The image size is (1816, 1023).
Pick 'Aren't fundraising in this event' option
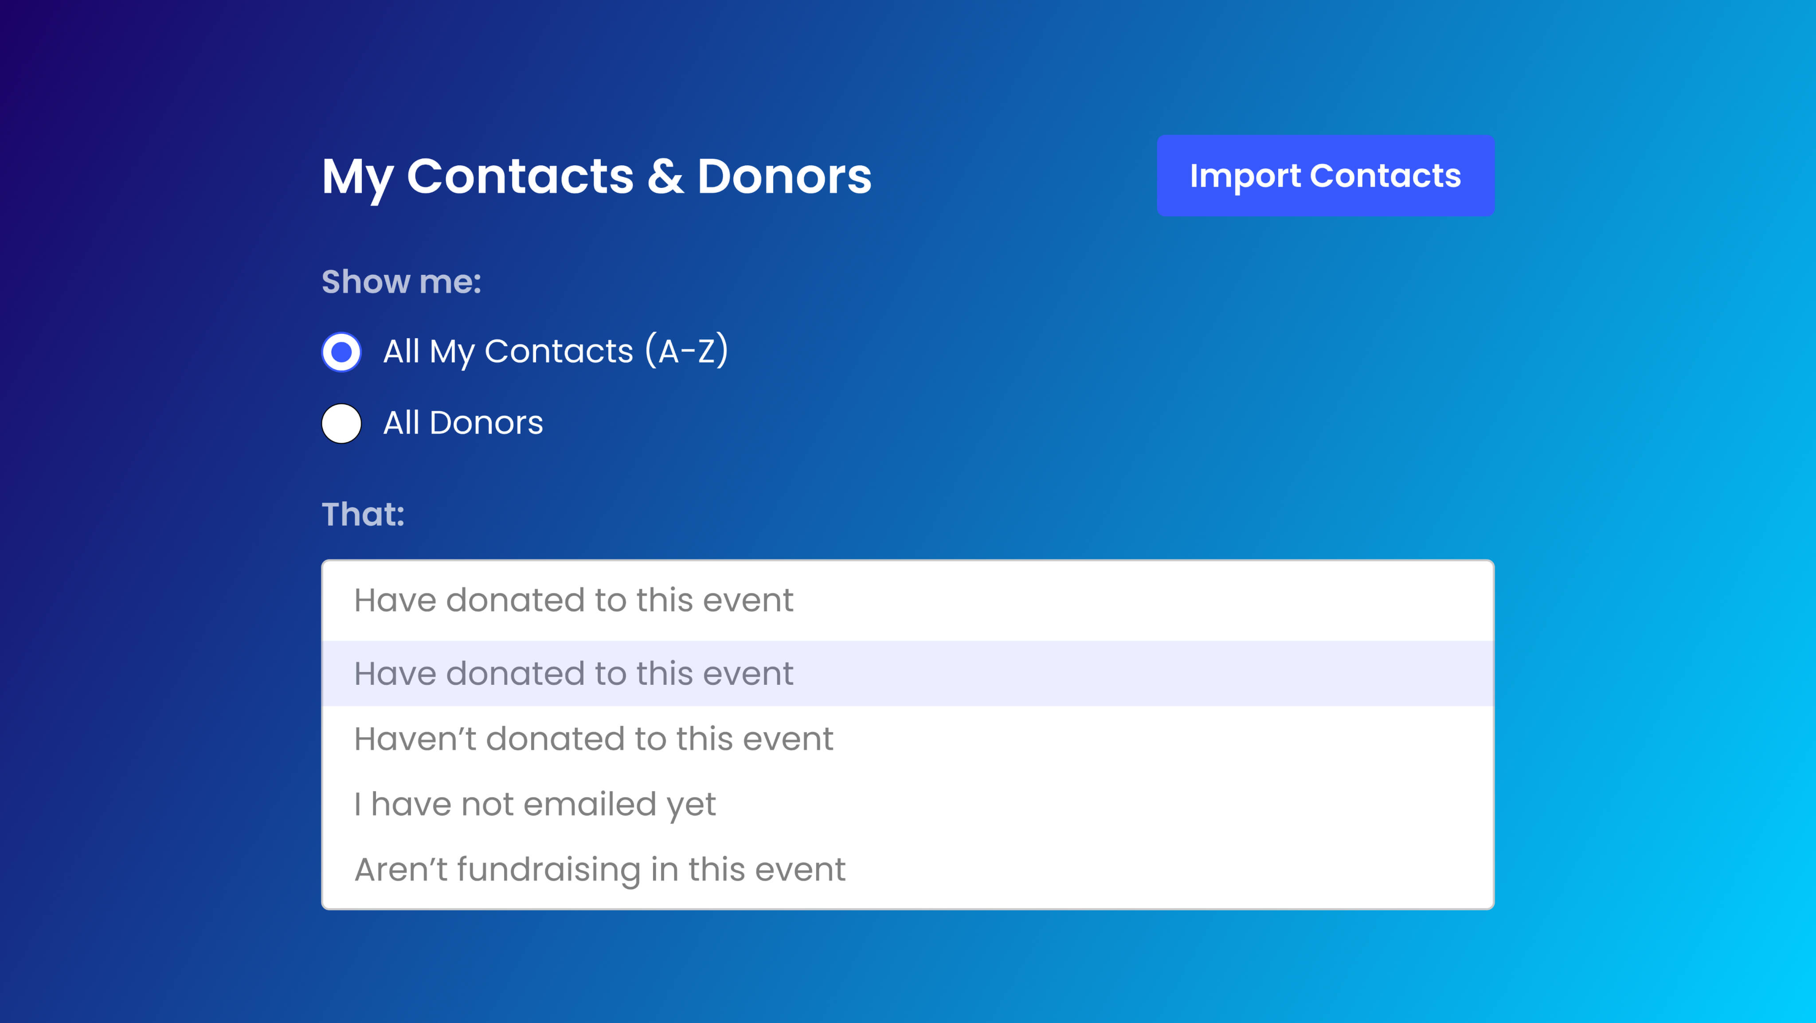[x=907, y=869]
